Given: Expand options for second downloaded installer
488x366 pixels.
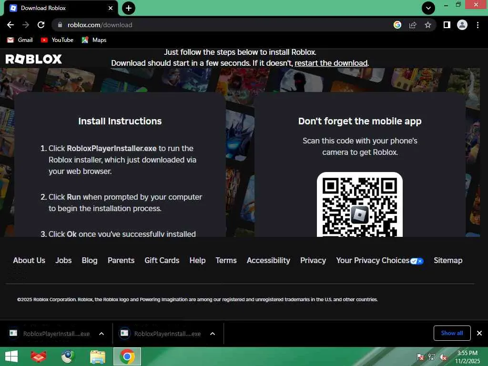Looking at the screenshot, I should (x=213, y=334).
